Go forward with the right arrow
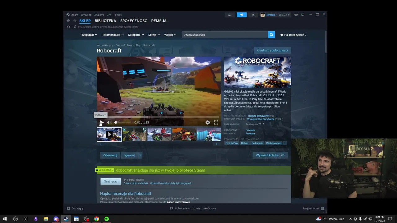The height and width of the screenshot is (223, 397). [x=75, y=21]
